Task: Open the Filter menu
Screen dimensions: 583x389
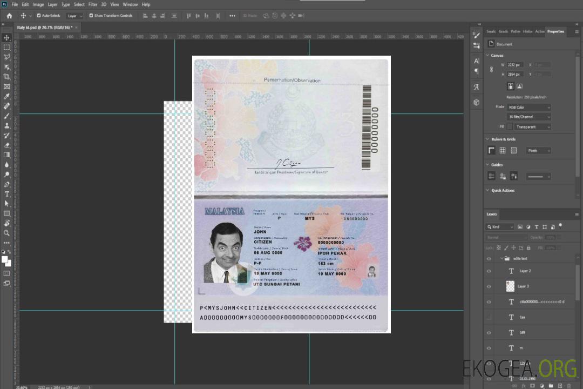Action: [93, 4]
